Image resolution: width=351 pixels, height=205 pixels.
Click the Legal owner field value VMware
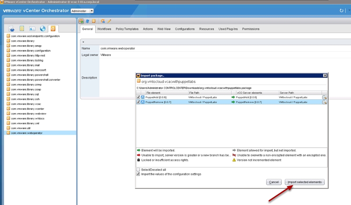tap(106, 55)
